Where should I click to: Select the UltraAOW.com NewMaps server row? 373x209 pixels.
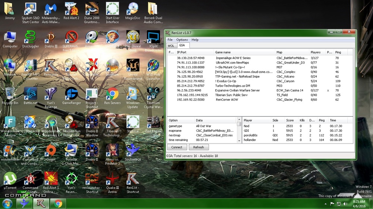260,62
